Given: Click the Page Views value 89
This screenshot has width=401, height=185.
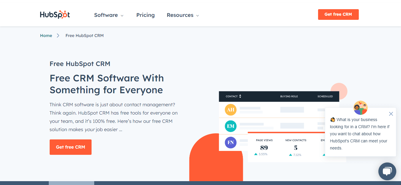Looking at the screenshot, I should (x=264, y=148).
